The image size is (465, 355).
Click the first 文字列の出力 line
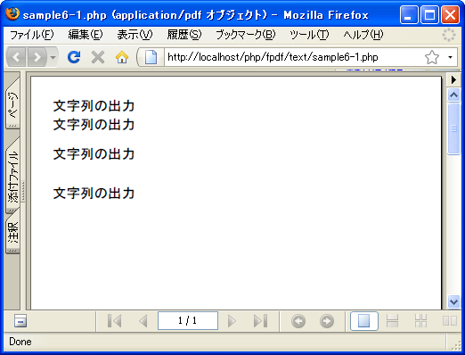(x=94, y=106)
